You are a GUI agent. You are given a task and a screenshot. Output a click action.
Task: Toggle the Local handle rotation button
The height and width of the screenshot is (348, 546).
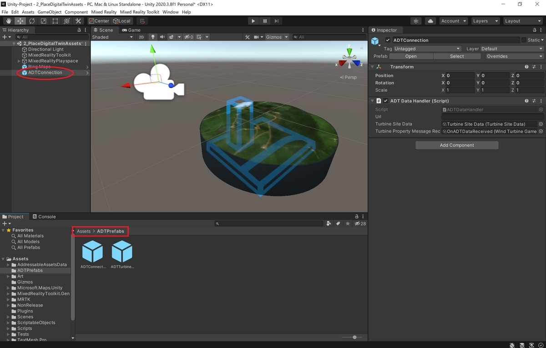122,21
